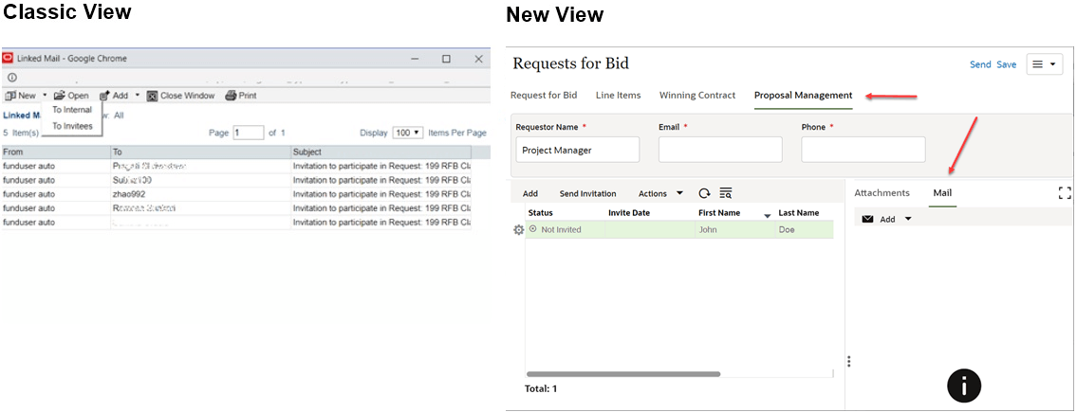This screenshot has width=1077, height=412.
Task: Click the Requestor Name input field
Action: [578, 150]
